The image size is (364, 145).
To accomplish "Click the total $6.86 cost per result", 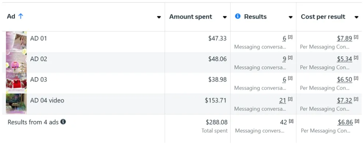I will click(x=345, y=122).
